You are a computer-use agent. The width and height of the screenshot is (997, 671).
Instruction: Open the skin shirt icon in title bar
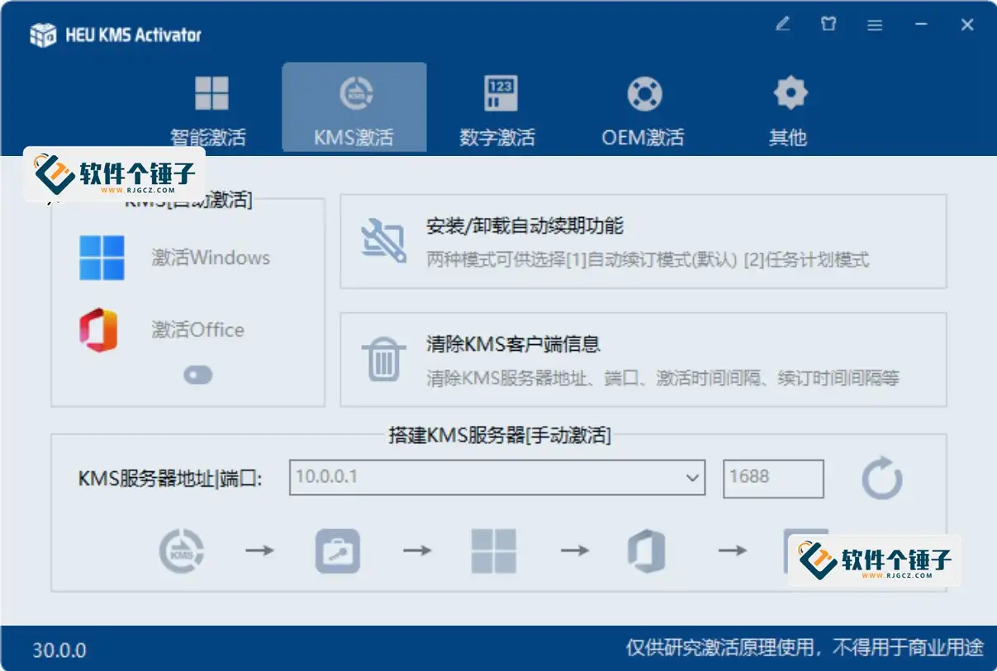[828, 25]
